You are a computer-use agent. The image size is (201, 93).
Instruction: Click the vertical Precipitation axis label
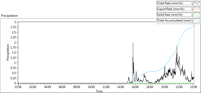(8, 52)
